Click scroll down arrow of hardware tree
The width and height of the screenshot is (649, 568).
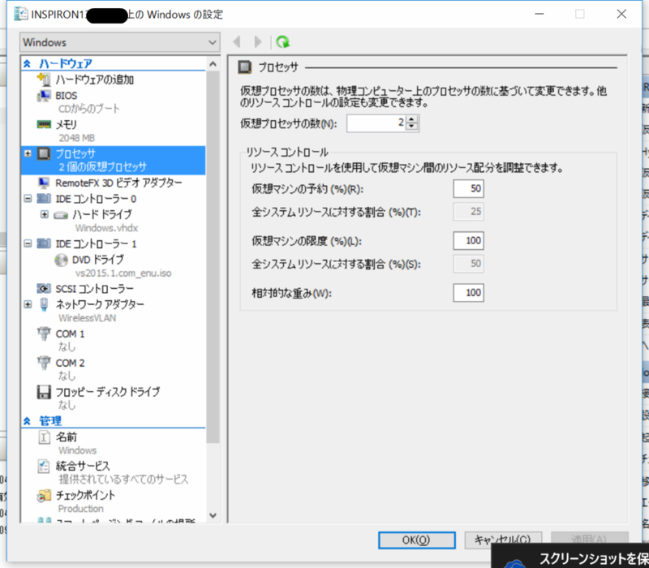pyautogui.click(x=213, y=515)
